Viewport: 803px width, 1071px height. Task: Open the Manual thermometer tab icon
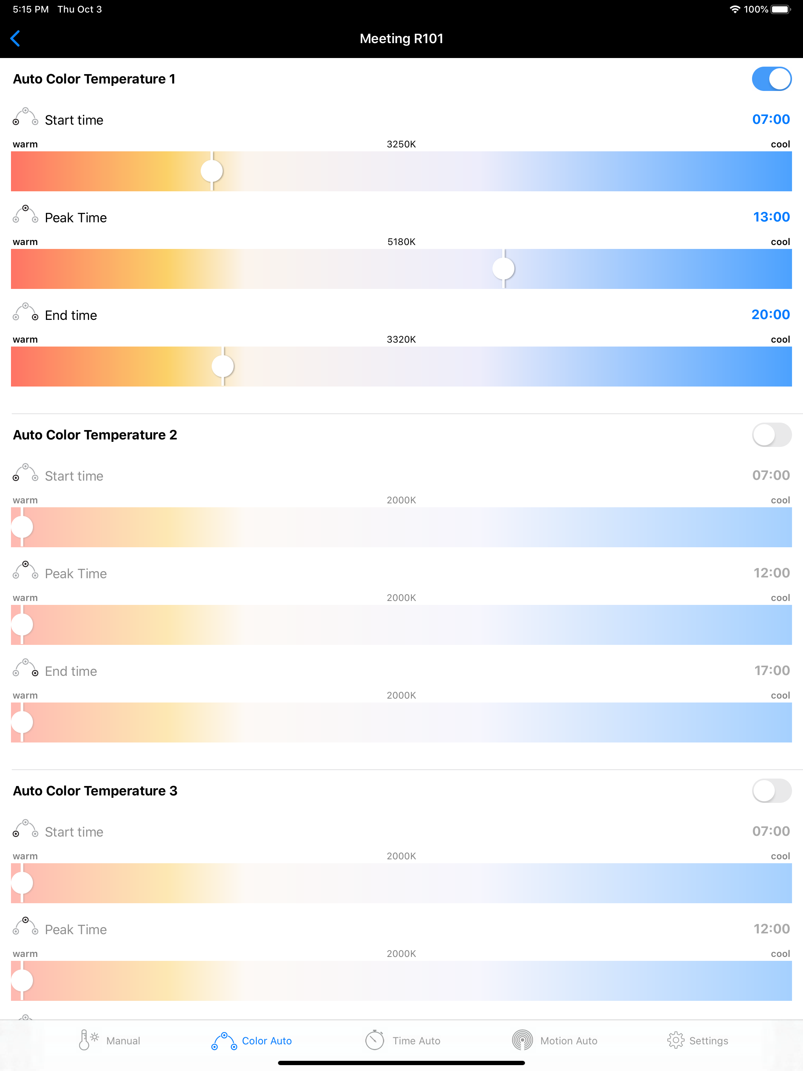pyautogui.click(x=88, y=1040)
